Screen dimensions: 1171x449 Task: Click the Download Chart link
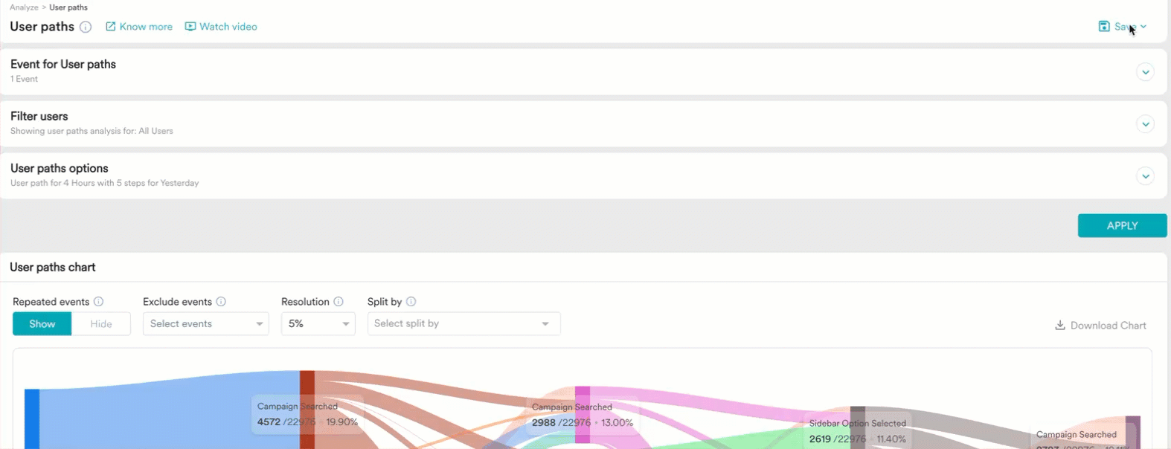tap(1100, 326)
